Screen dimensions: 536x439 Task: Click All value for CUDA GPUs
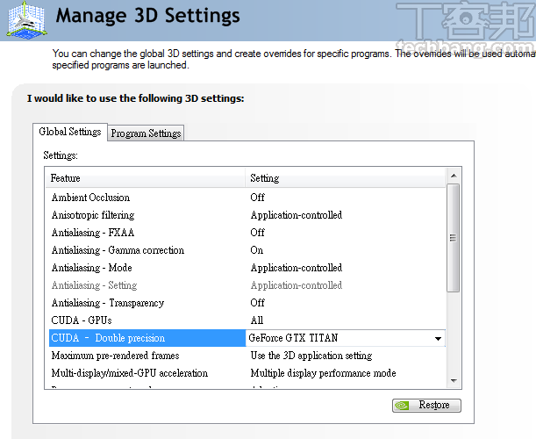[257, 320]
